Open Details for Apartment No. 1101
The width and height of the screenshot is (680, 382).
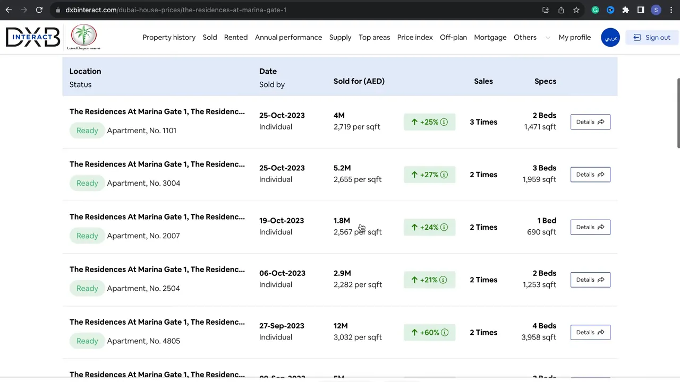point(590,122)
